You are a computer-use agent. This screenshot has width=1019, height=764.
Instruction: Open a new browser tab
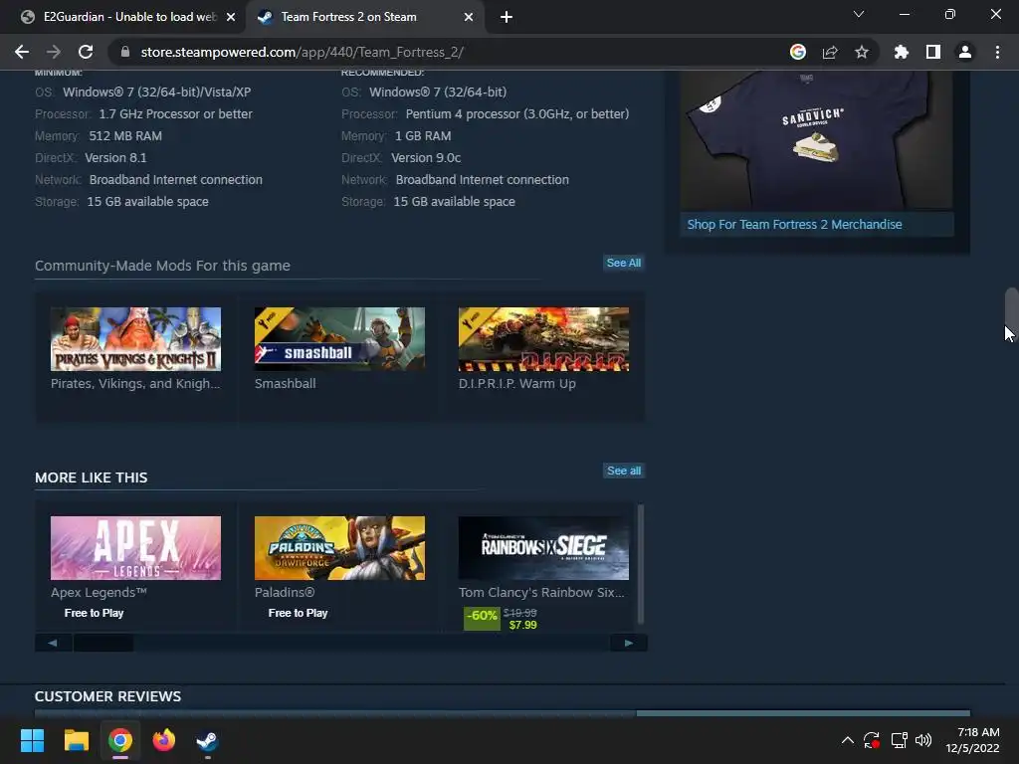pos(507,17)
